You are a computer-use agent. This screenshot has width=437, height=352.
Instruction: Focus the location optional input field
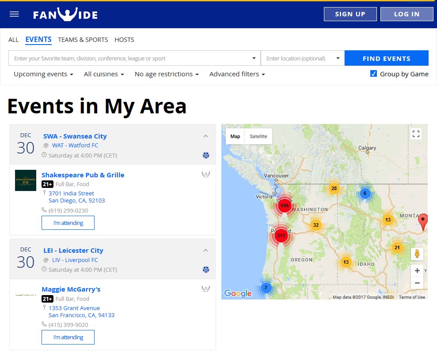[x=303, y=58]
